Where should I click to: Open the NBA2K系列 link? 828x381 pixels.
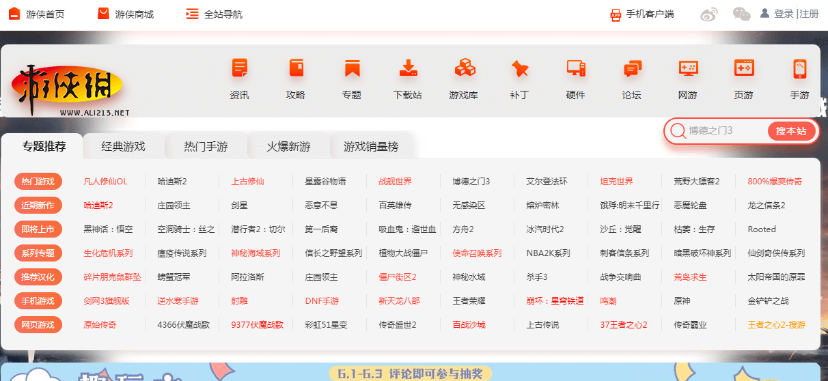click(548, 253)
